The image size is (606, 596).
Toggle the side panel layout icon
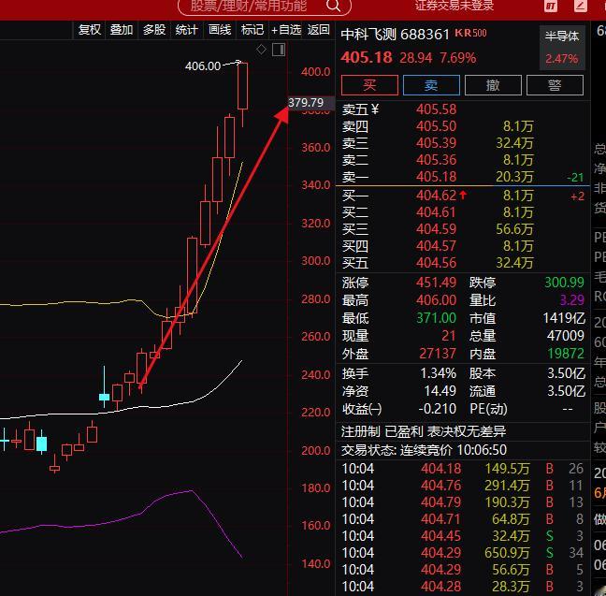tap(279, 50)
